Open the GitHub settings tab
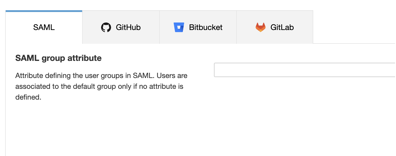Screen dimensions: 396x156 coord(121,27)
